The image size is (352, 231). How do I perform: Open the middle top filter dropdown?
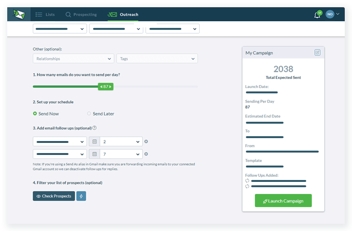point(116,29)
